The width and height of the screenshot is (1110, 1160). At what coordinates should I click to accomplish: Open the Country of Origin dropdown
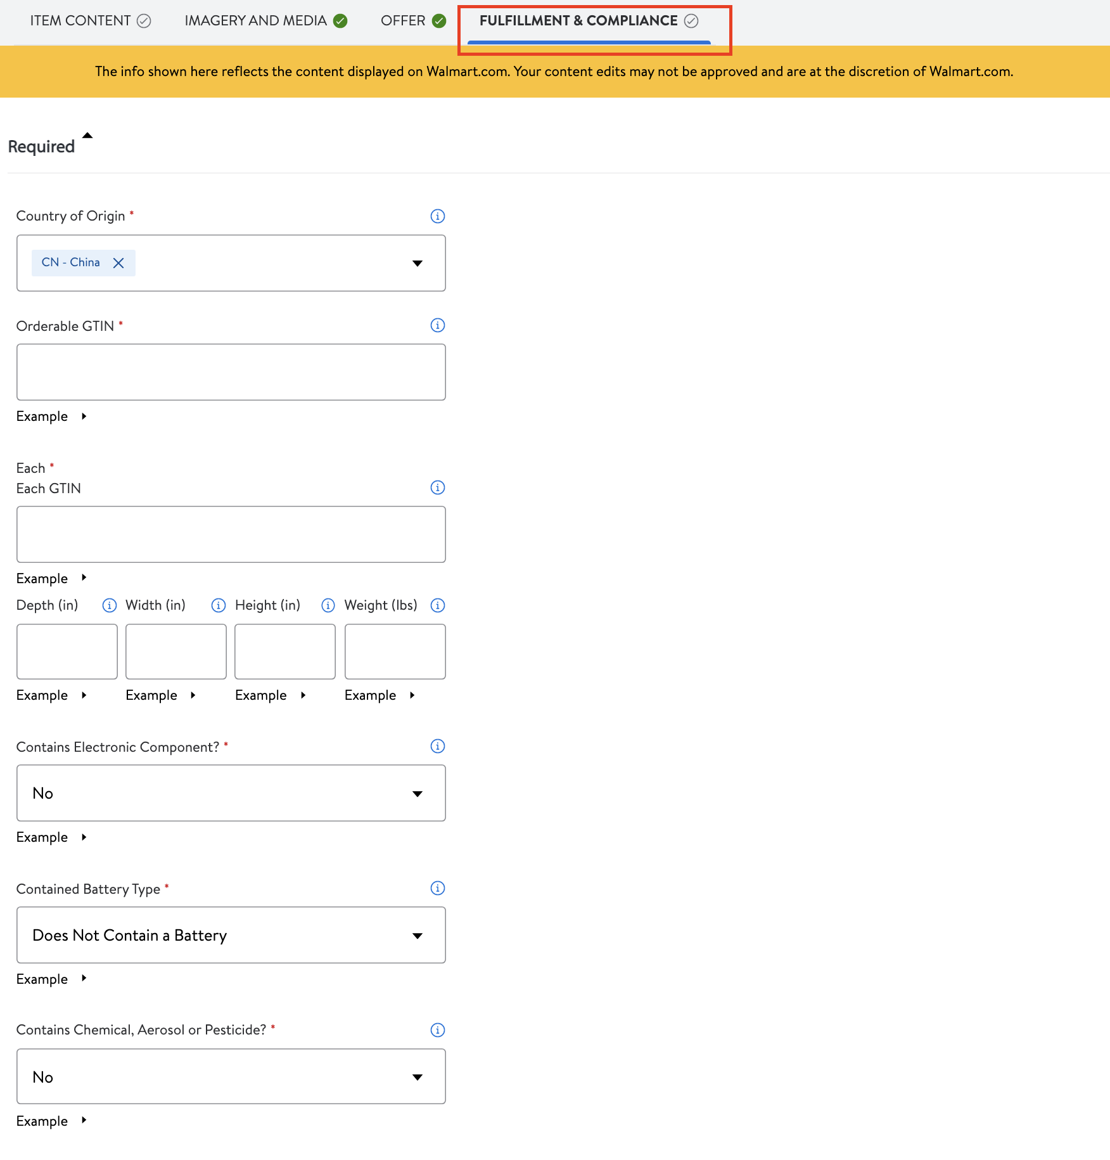coord(417,263)
